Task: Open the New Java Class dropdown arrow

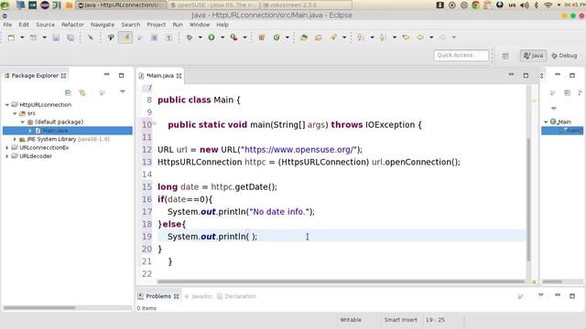Action: coord(287,37)
